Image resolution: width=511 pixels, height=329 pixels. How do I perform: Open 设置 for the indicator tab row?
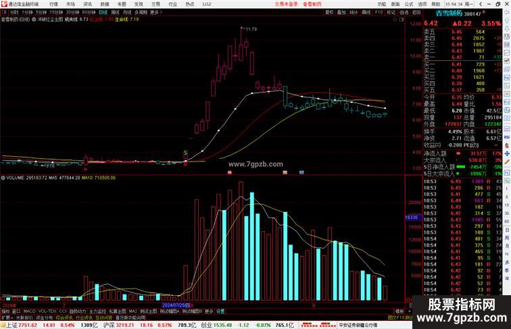tap(220, 311)
